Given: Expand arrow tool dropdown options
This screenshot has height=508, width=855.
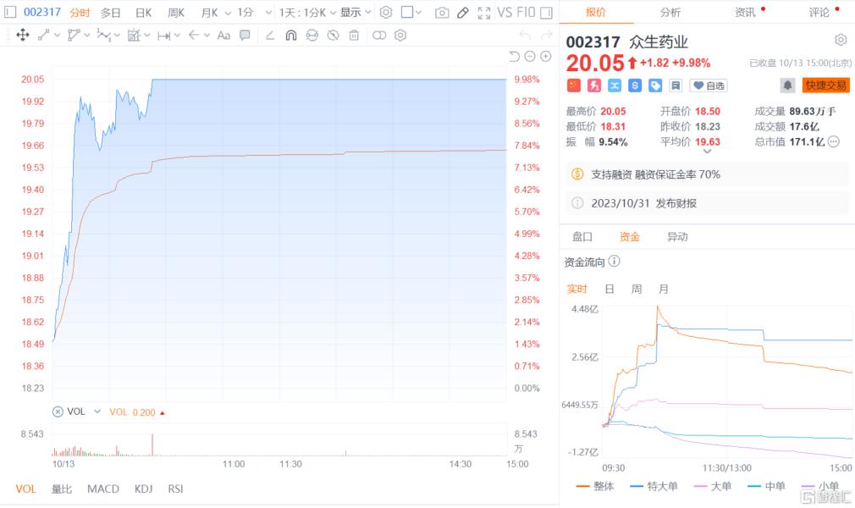Looking at the screenshot, I should coord(207,36).
